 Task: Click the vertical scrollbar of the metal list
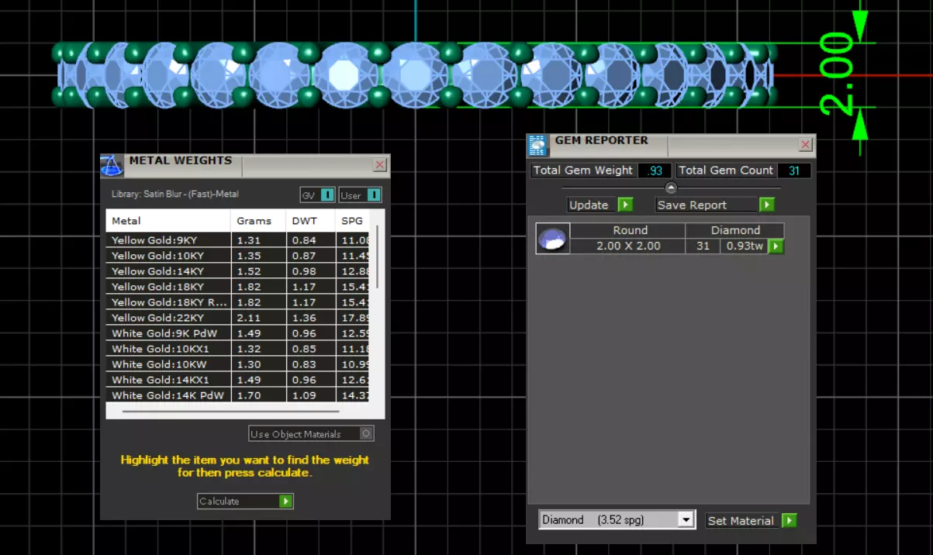point(378,256)
